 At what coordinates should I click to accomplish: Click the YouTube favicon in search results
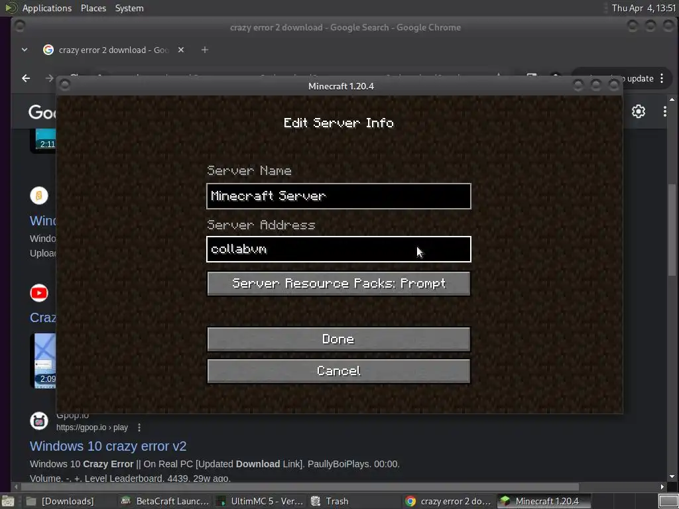(x=39, y=293)
